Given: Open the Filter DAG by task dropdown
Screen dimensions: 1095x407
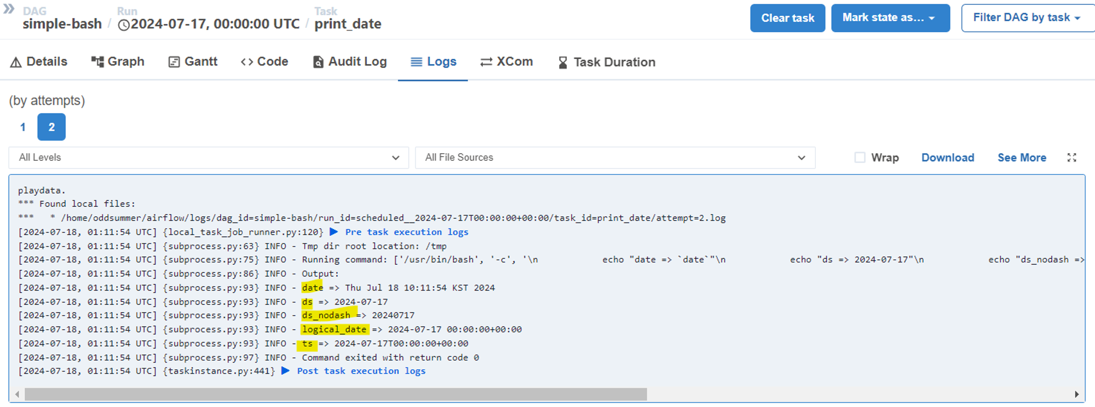Looking at the screenshot, I should (1028, 18).
